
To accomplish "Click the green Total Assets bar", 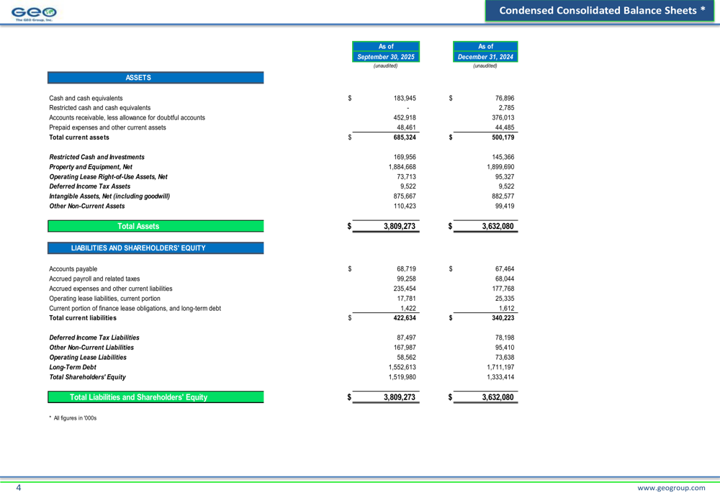I will pos(156,226).
